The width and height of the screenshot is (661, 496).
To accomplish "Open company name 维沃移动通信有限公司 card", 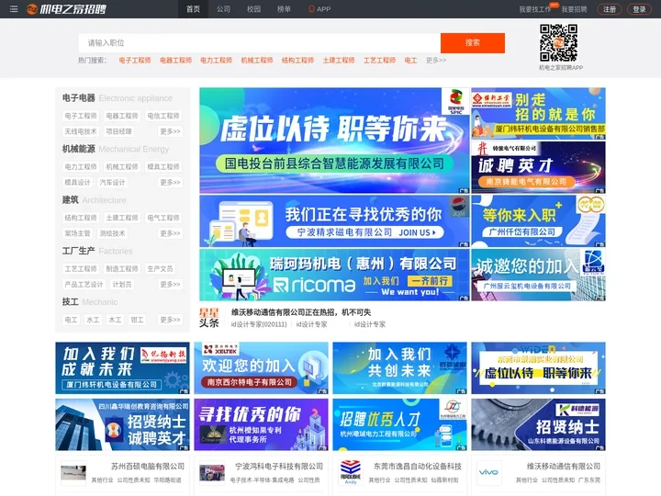I will pos(563,466).
